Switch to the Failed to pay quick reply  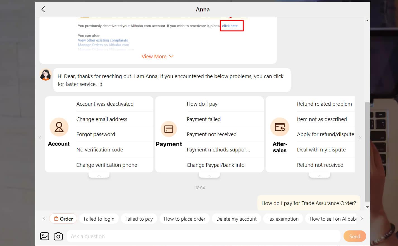(139, 219)
